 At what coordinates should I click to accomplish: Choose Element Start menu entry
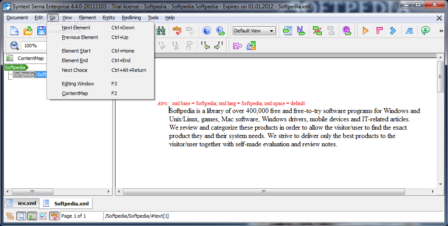coord(100,51)
